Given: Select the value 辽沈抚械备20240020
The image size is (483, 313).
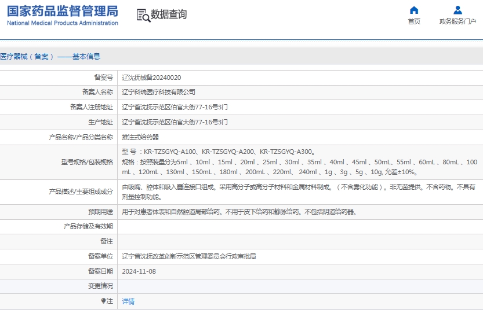Looking at the screenshot, I should pos(151,78).
